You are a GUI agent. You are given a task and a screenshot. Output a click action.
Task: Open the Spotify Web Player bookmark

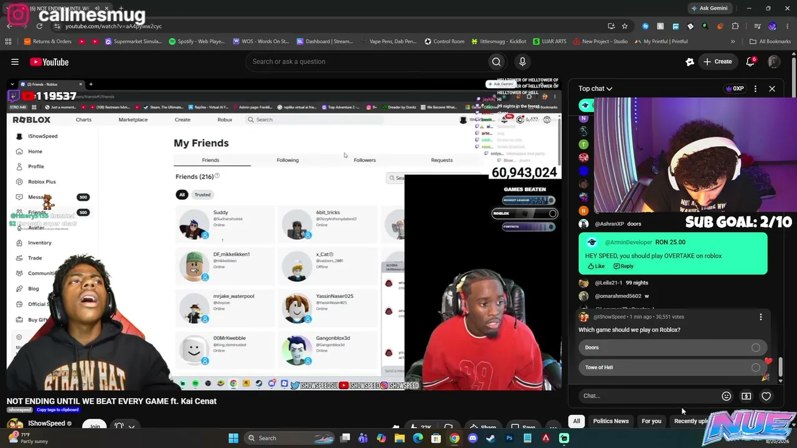(x=197, y=42)
